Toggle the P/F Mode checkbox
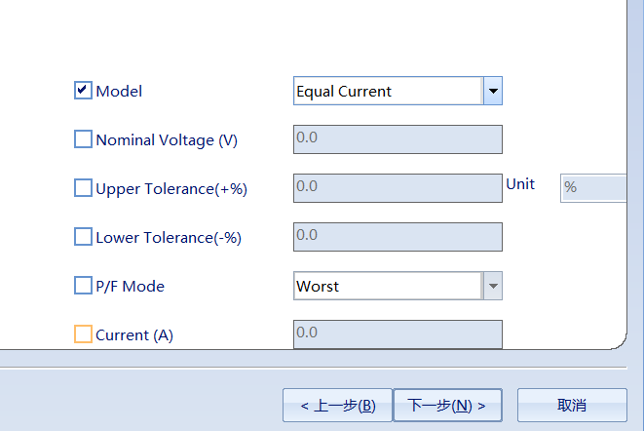The image size is (644, 431). 83,286
